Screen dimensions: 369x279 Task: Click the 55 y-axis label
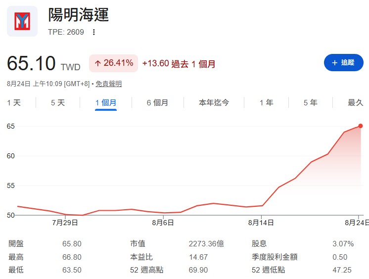[10, 186]
